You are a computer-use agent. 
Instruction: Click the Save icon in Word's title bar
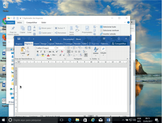(x=19, y=39)
